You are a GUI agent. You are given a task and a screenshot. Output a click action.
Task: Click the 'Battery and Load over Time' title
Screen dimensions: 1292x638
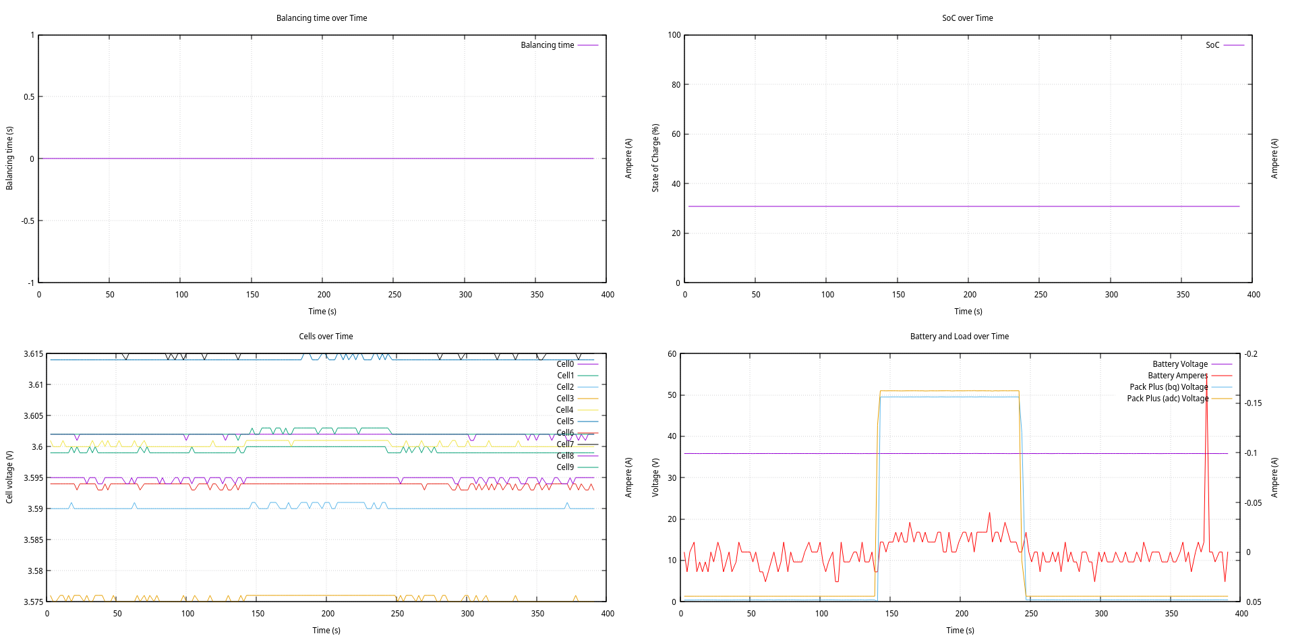click(959, 337)
